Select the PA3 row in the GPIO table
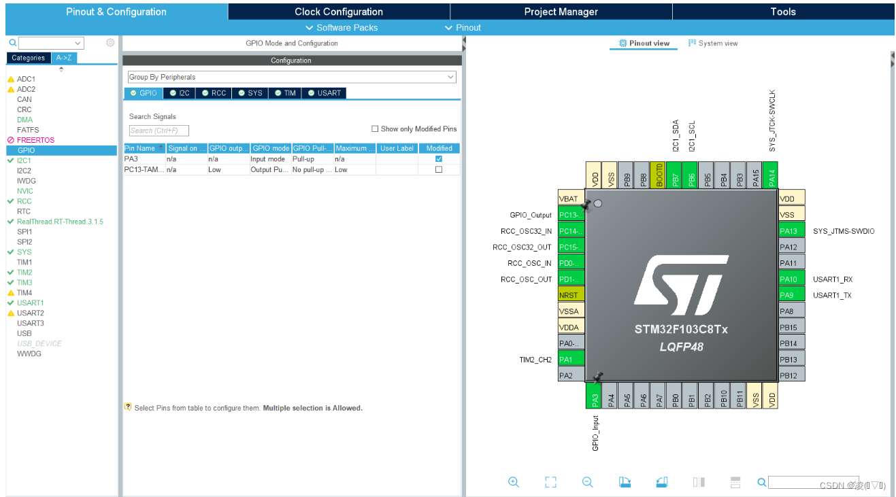 pos(292,159)
